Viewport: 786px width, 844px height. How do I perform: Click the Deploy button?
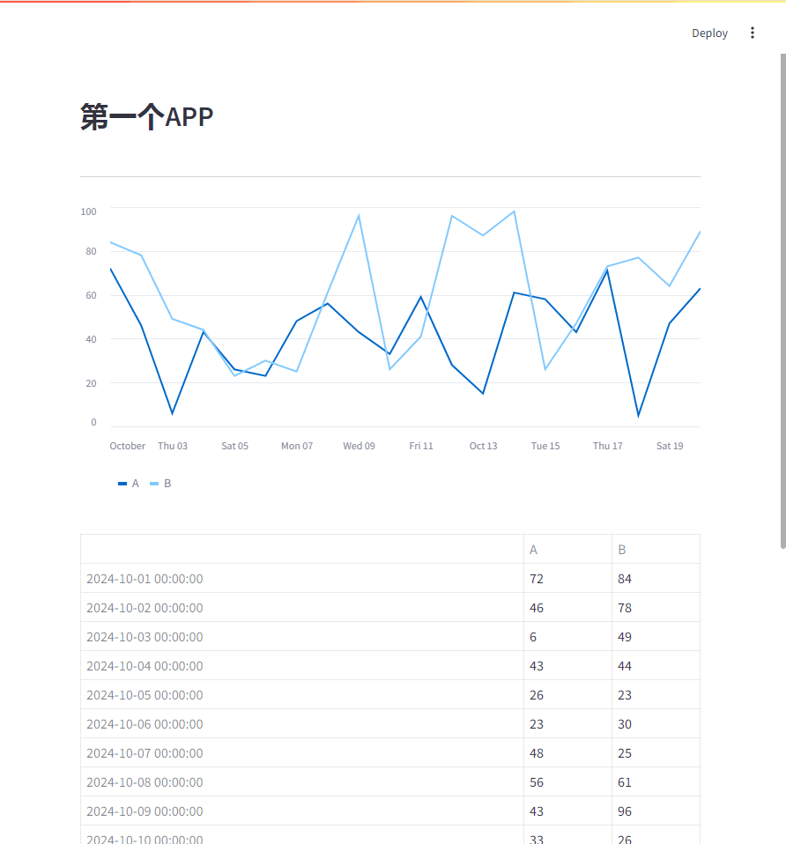(x=709, y=33)
